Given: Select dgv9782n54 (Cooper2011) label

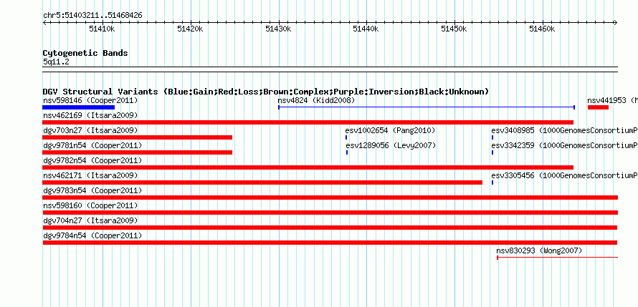Looking at the screenshot, I should tap(92, 160).
